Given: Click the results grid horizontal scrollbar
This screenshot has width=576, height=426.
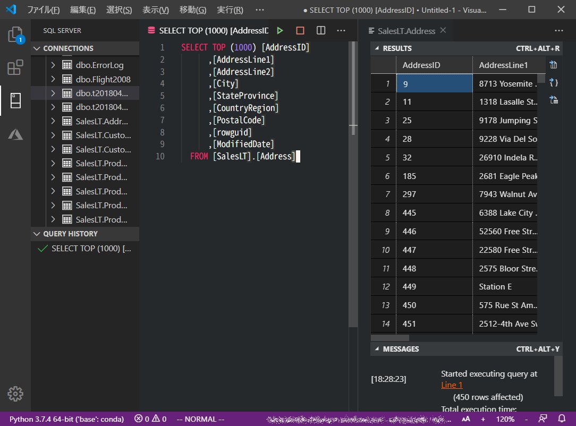Looking at the screenshot, I should (x=389, y=337).
